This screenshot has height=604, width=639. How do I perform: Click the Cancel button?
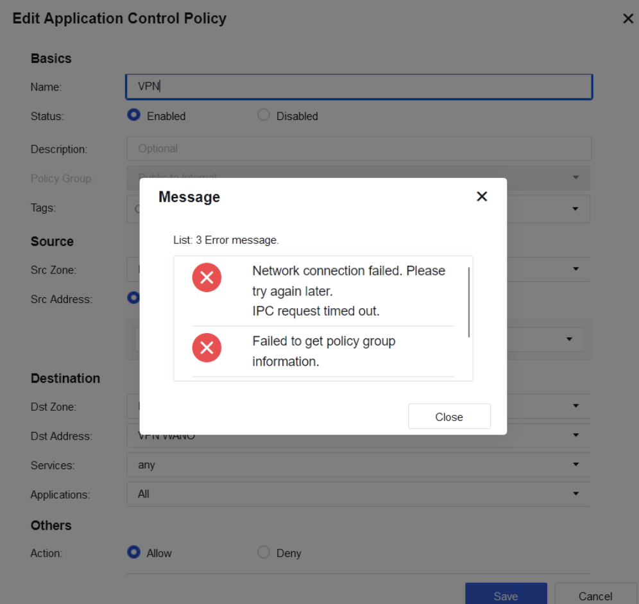pyautogui.click(x=595, y=596)
